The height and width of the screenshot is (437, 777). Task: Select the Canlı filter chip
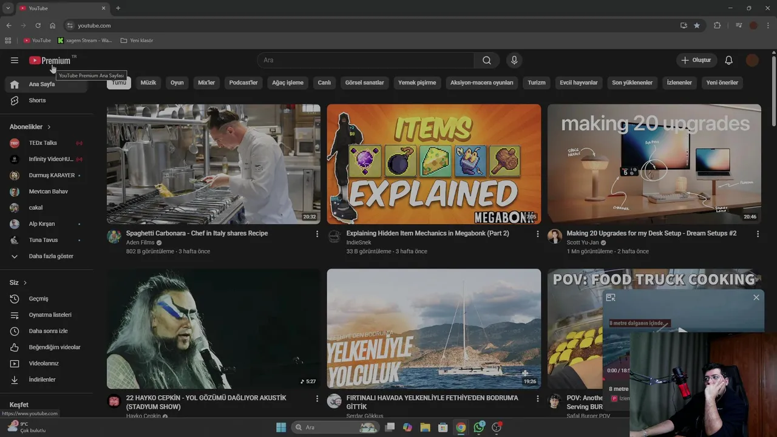(x=324, y=83)
